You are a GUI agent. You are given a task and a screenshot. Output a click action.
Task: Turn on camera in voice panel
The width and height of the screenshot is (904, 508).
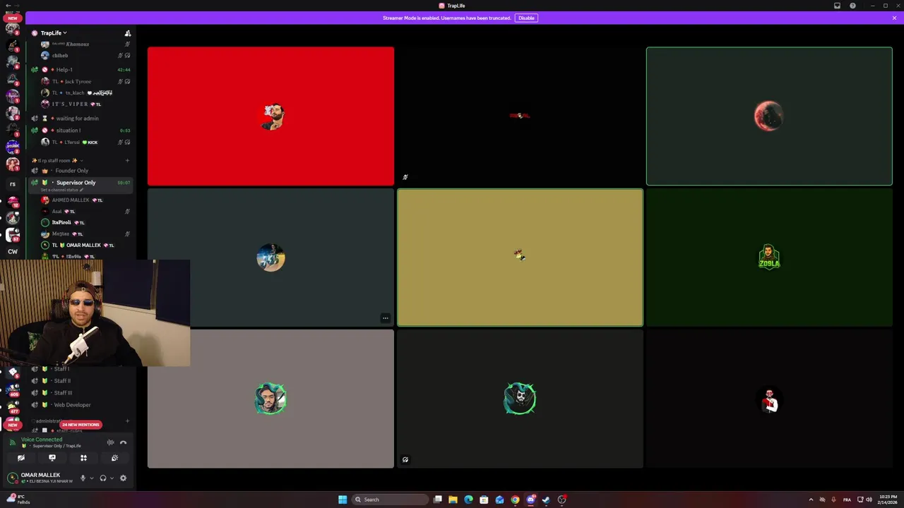(21, 458)
